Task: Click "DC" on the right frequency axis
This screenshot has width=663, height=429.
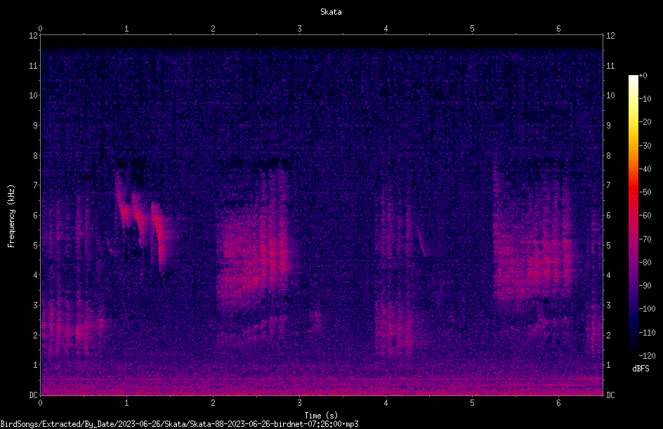Action: point(610,395)
